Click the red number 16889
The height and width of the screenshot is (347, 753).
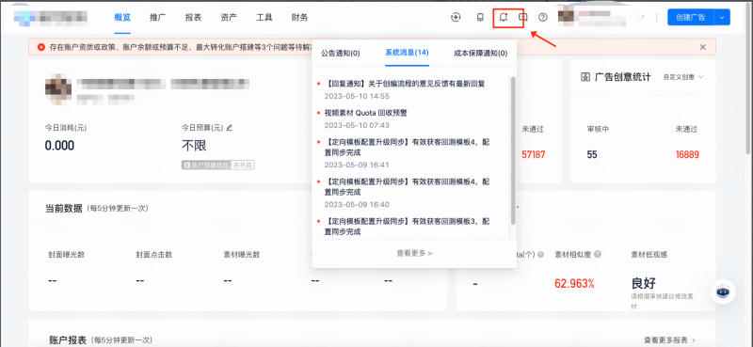click(687, 154)
